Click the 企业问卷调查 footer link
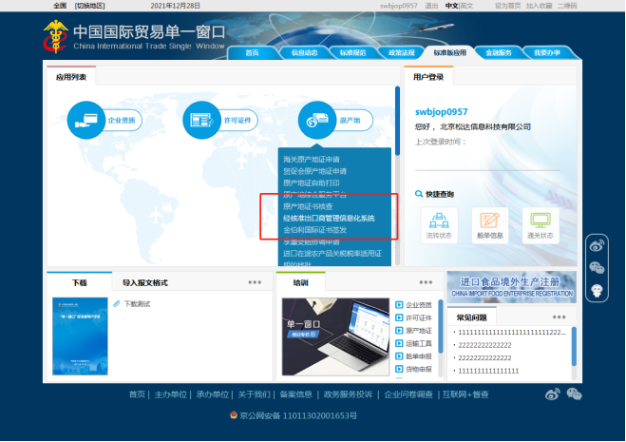This screenshot has width=626, height=442. point(408,394)
